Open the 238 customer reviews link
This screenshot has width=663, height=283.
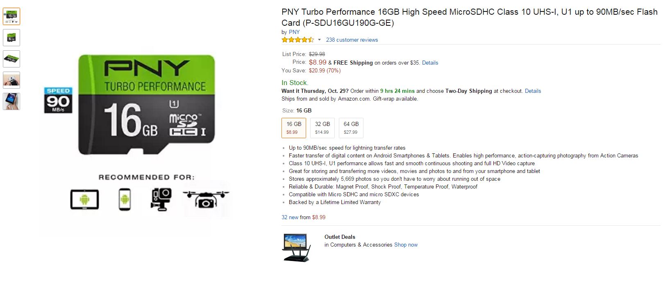[352, 40]
